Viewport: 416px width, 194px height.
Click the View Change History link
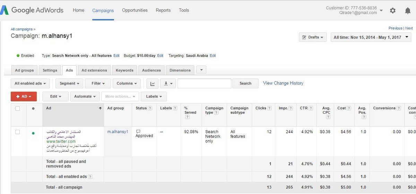[x=283, y=83]
